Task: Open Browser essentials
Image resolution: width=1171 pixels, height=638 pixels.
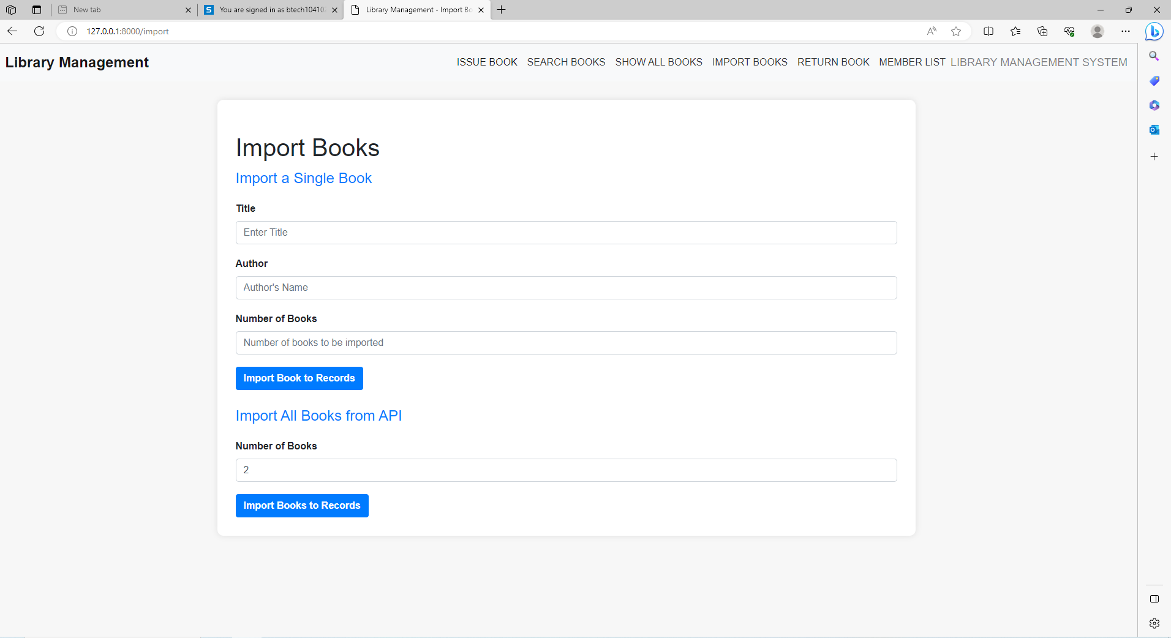Action: click(x=1069, y=31)
